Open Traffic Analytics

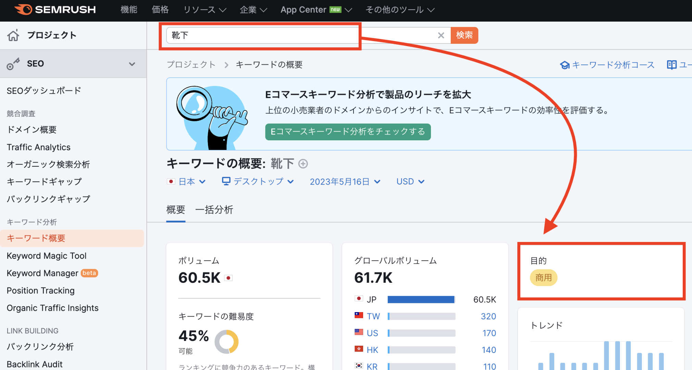click(x=39, y=147)
